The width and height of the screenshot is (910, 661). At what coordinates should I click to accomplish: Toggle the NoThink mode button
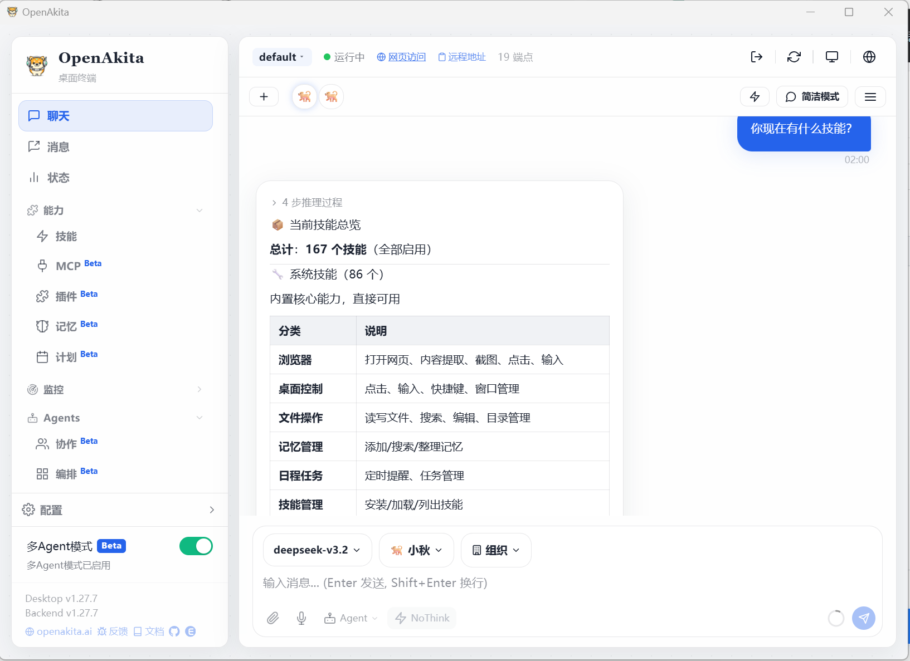[422, 618]
